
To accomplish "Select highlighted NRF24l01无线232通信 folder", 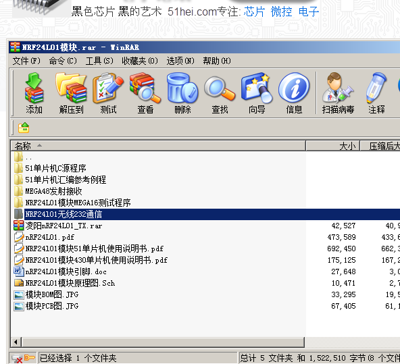I will click(x=64, y=214).
